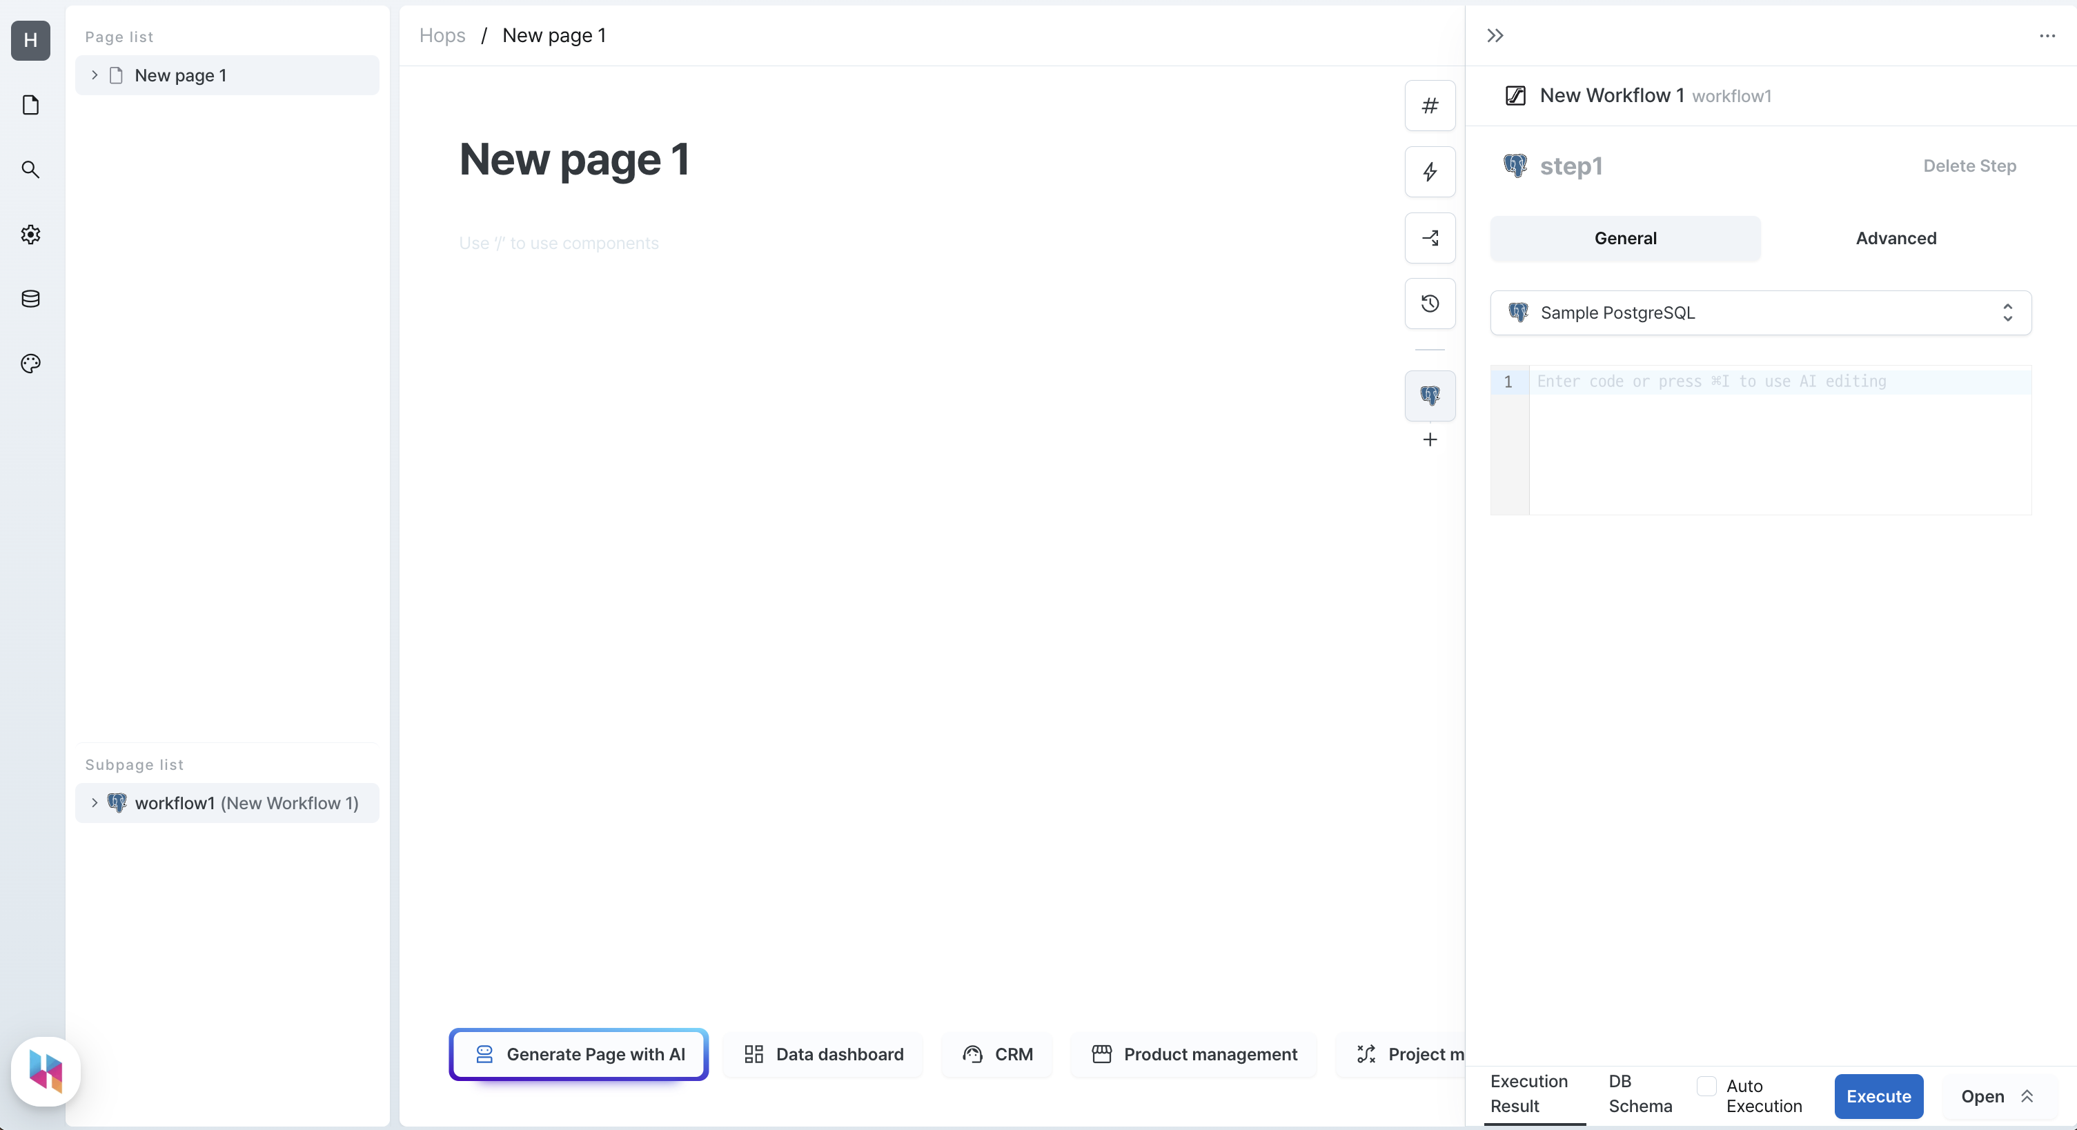Switch to the Advanced tab in step panel
The height and width of the screenshot is (1130, 2077).
tap(1896, 238)
